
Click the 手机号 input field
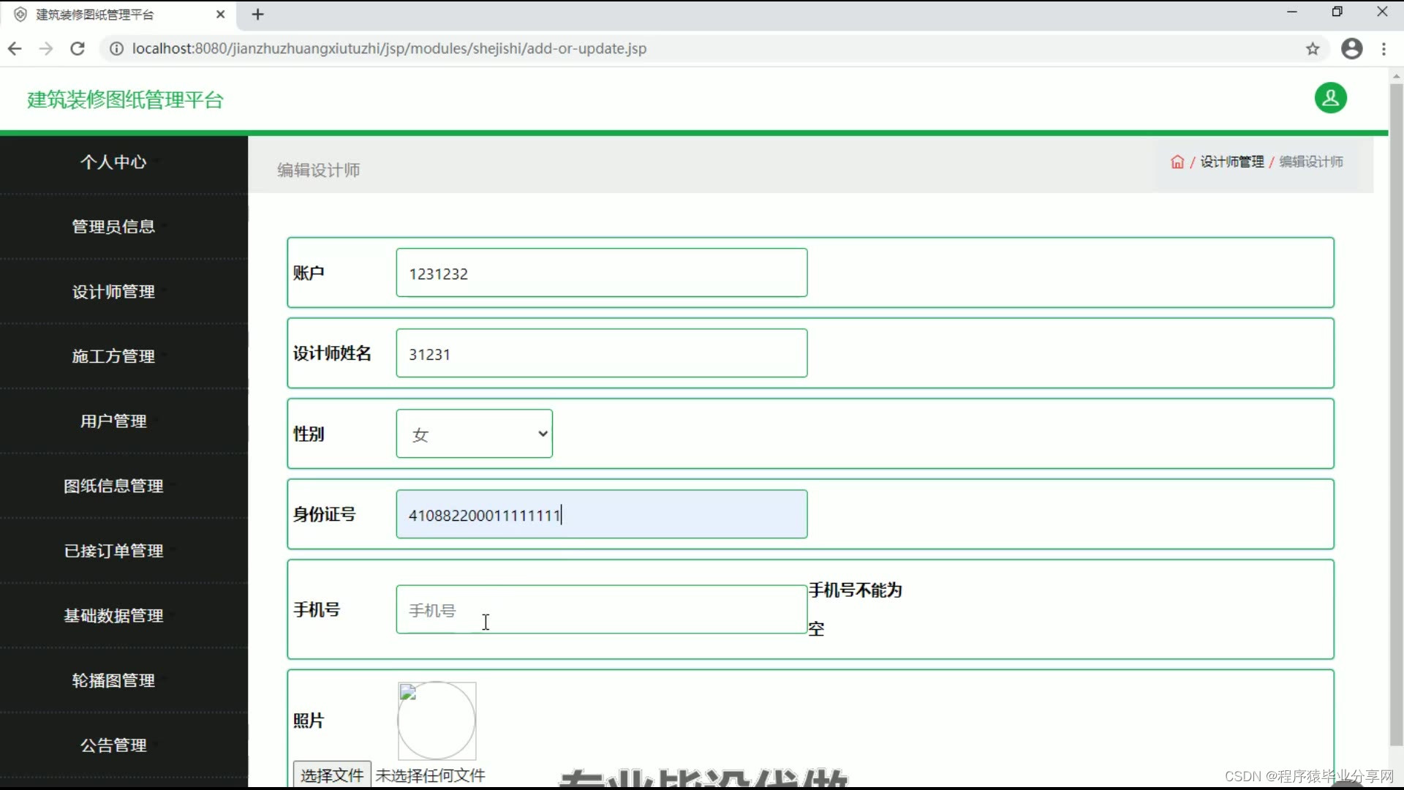(x=601, y=609)
